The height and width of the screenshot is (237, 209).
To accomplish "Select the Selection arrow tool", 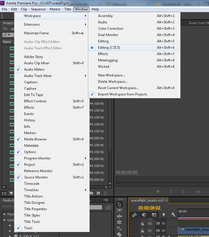I will pyautogui.click(x=120, y=204).
